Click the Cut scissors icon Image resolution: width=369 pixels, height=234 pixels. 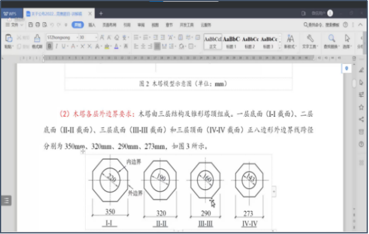(19, 38)
